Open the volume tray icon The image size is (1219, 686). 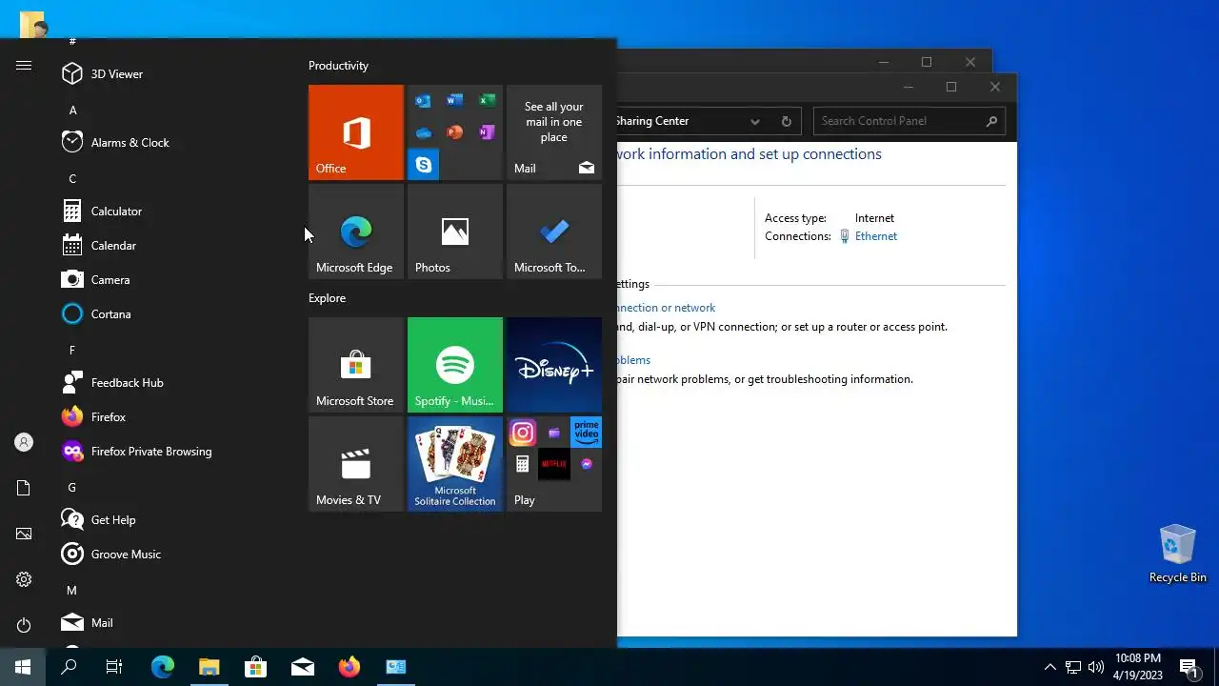[x=1096, y=667]
